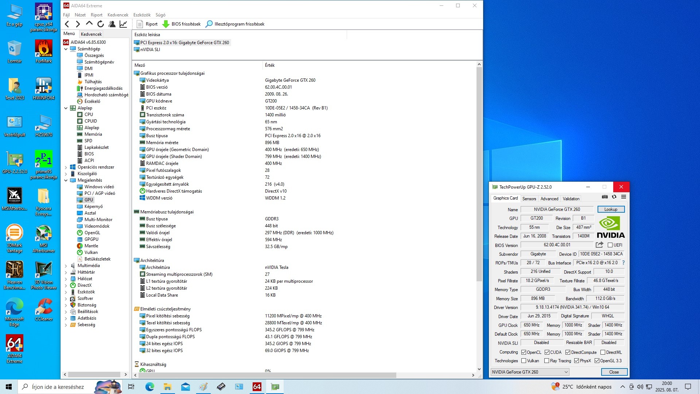Click the user report person toolbar icon
Viewport: 700px width, 394px height.
pos(112,24)
